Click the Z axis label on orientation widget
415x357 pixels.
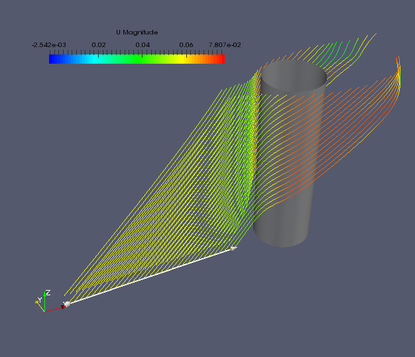coord(48,293)
